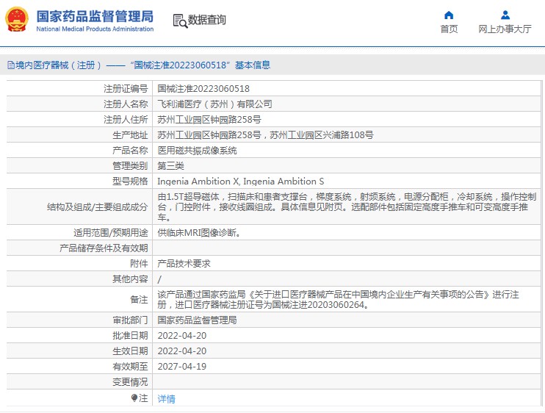Click the 其他内容 row label

[x=130, y=279]
